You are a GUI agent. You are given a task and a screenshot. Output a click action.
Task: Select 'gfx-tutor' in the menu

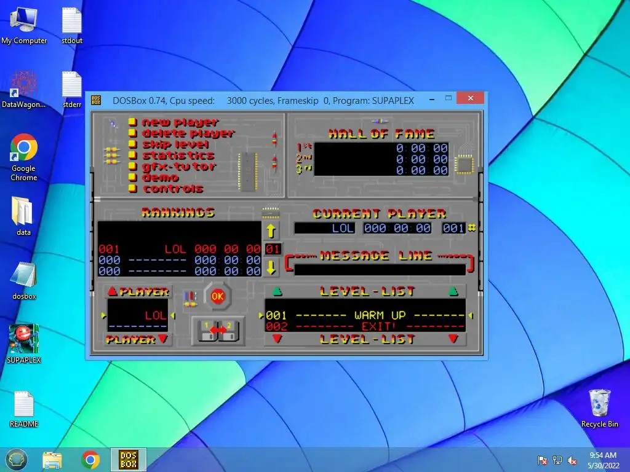(179, 166)
